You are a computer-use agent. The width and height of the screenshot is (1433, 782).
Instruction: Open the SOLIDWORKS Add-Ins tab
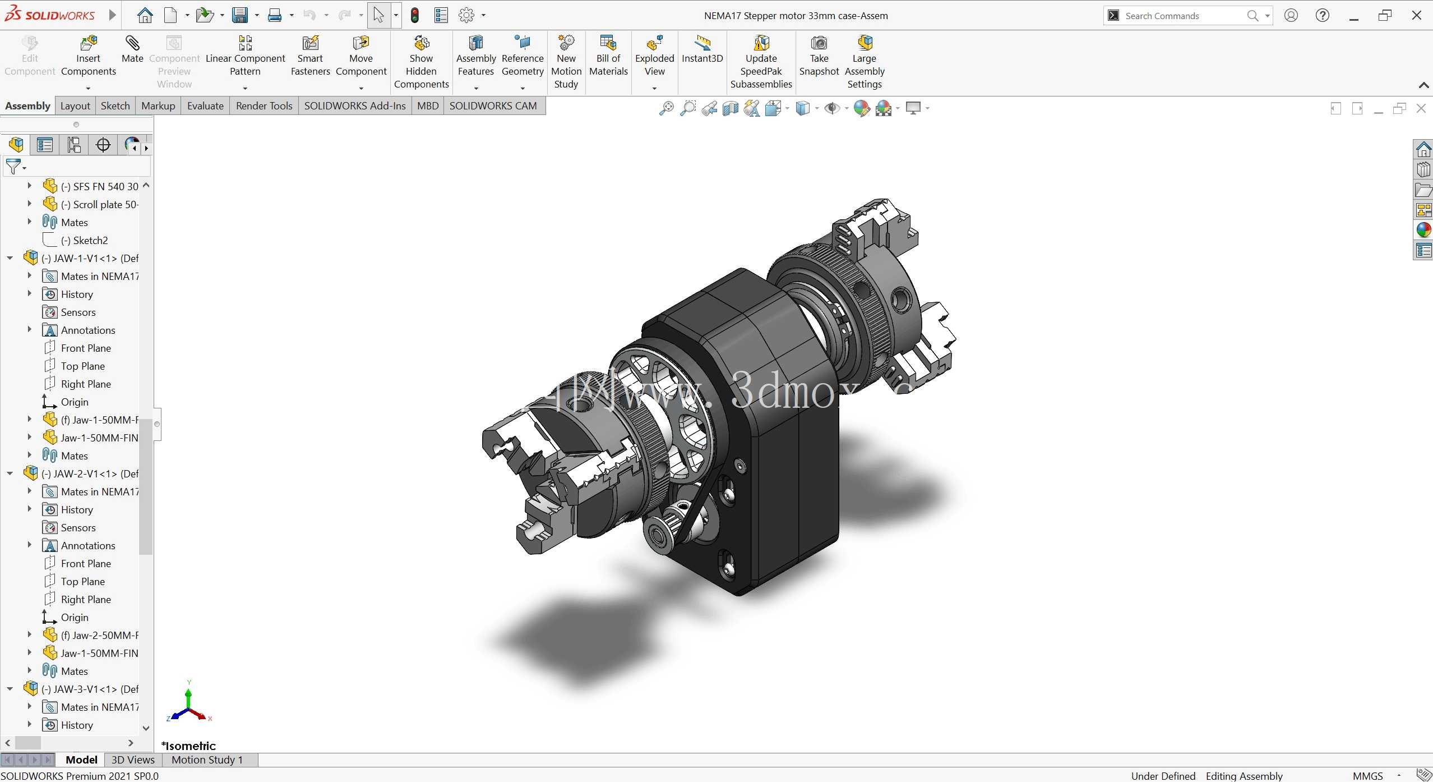pos(355,105)
